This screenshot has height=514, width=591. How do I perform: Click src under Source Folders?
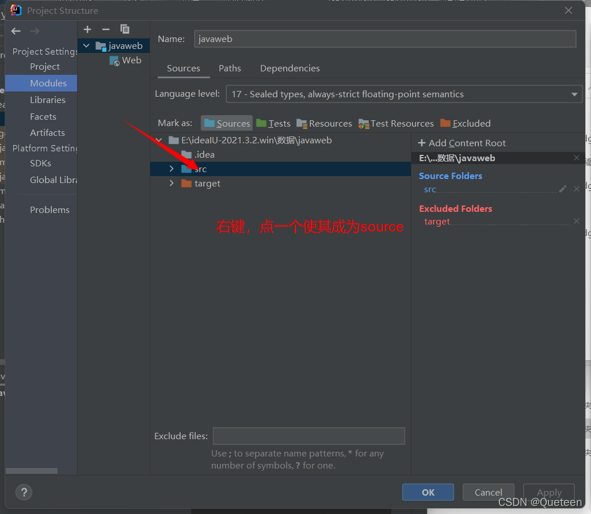click(430, 189)
